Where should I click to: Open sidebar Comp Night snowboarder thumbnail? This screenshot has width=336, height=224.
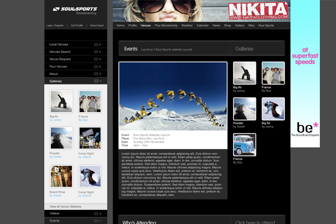pyautogui.click(x=90, y=176)
